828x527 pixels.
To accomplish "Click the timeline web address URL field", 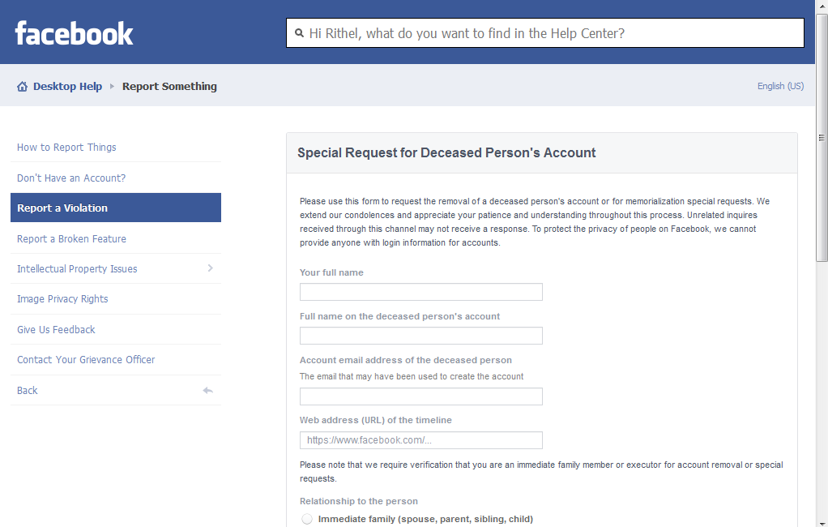I will (x=420, y=440).
